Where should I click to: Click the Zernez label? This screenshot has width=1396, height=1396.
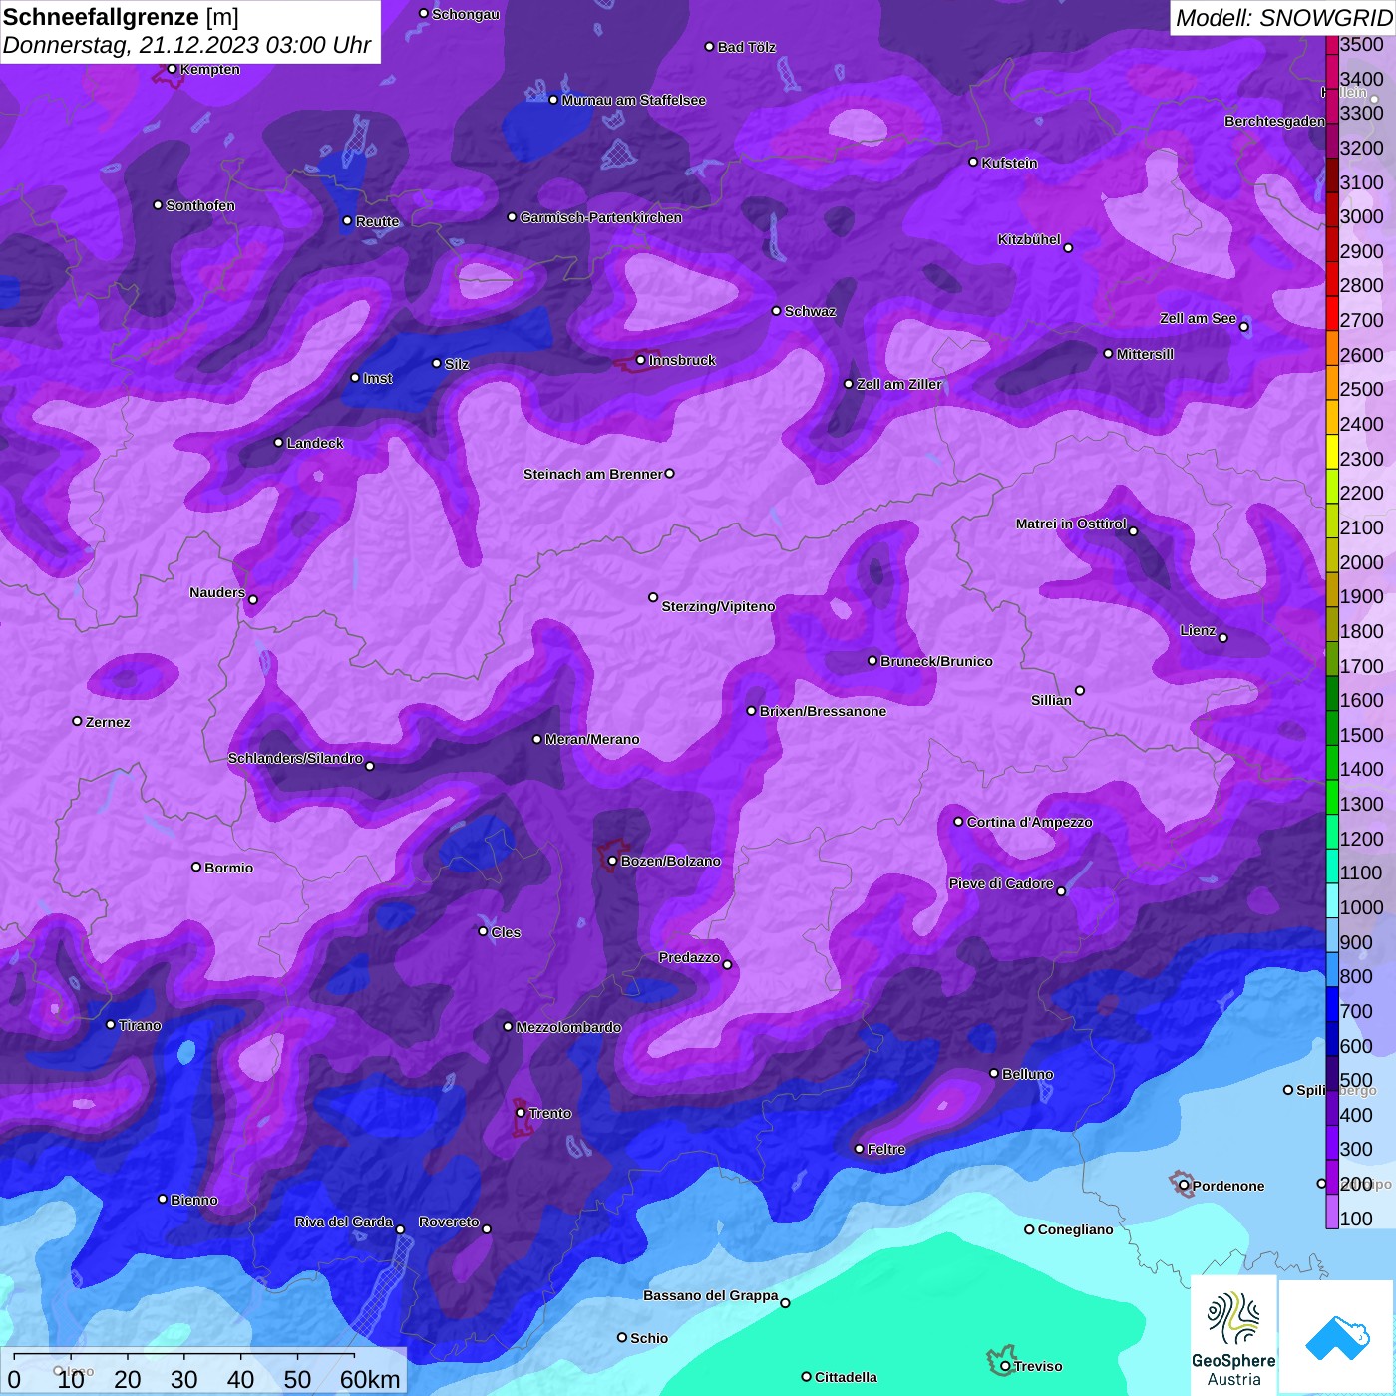[x=108, y=722]
